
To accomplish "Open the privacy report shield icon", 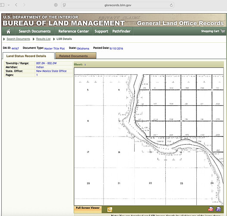I will click(56, 5).
